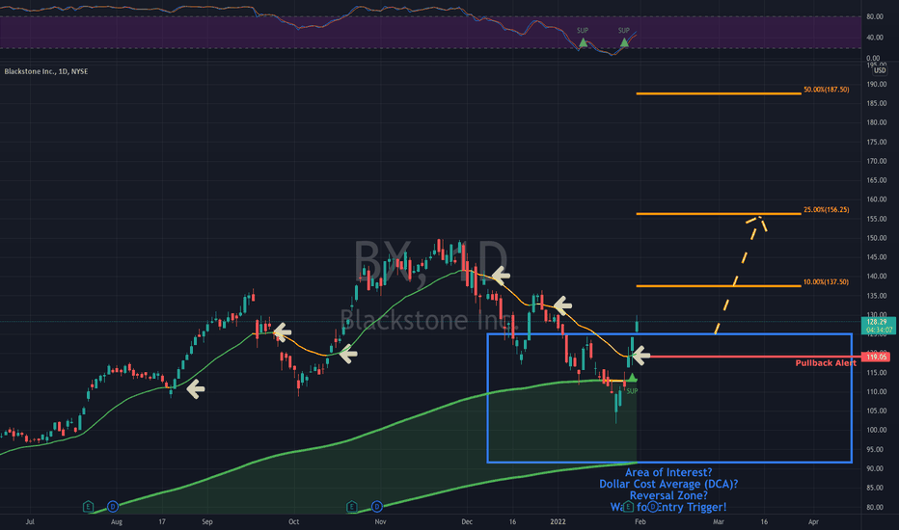Click 85.00 on the price axis
This screenshot has height=530, width=899.
click(875, 489)
